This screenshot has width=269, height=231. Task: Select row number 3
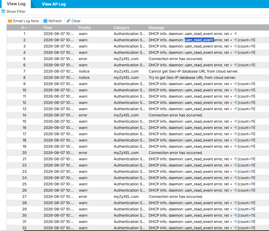(24, 46)
